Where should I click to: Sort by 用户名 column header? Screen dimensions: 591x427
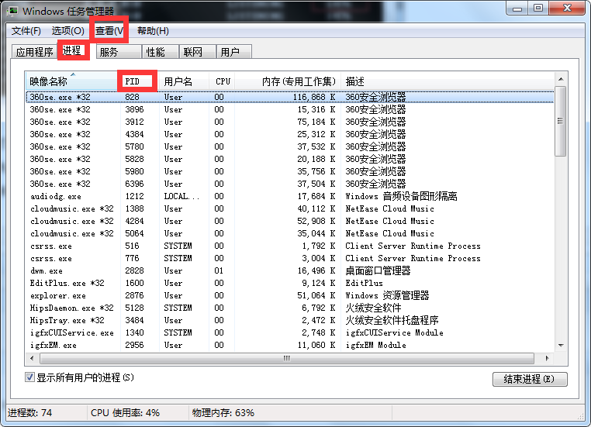184,81
